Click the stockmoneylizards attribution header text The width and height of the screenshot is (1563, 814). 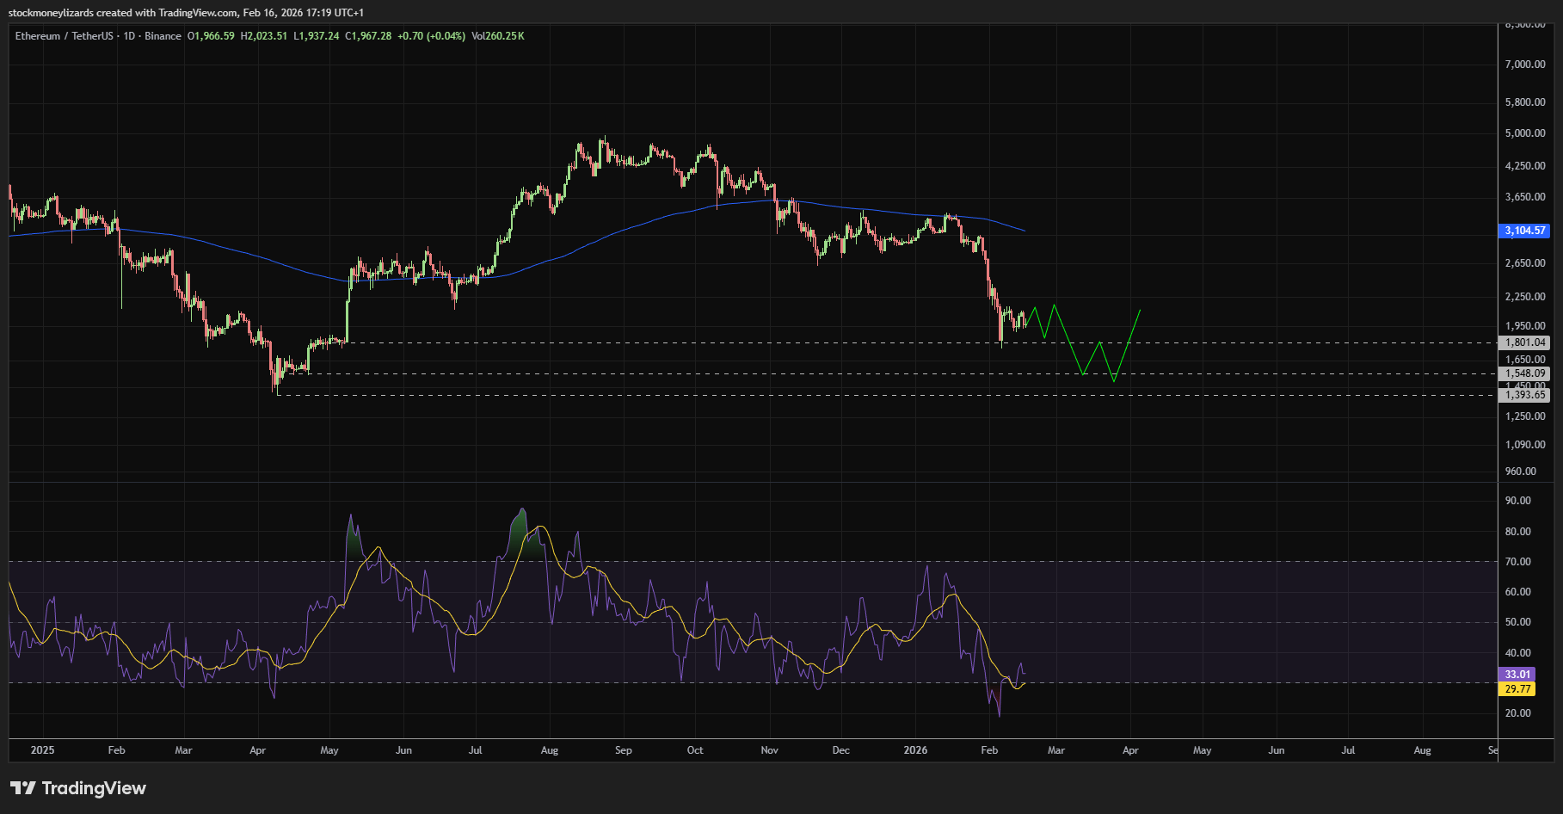click(186, 13)
